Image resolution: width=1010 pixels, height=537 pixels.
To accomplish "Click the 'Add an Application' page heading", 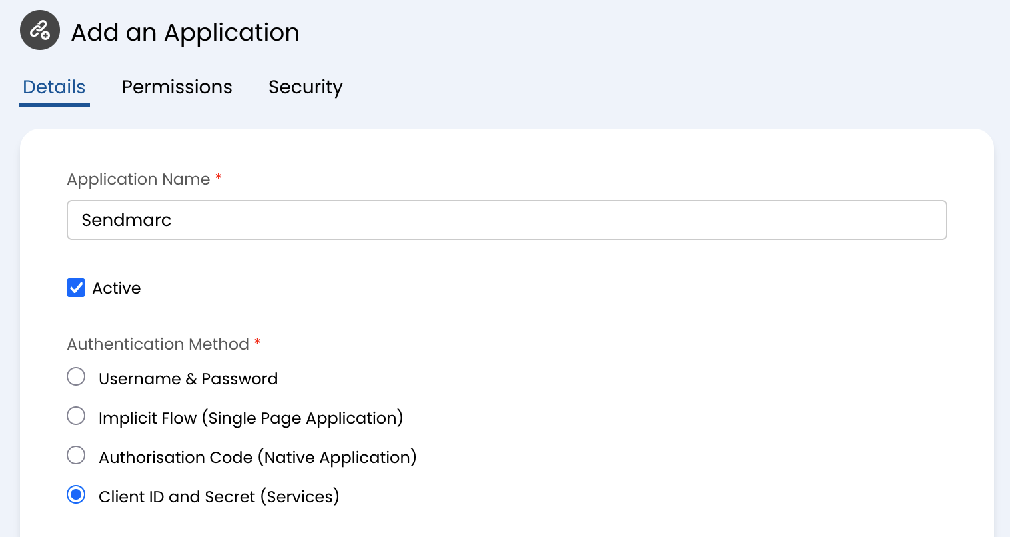I will point(185,32).
